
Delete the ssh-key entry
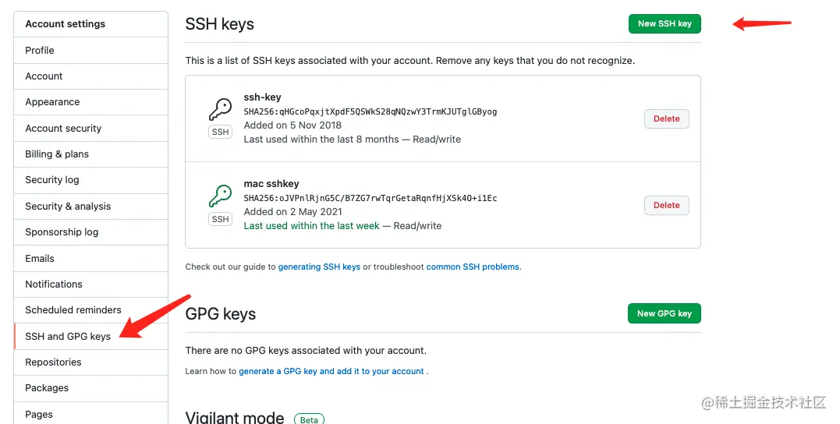click(666, 118)
